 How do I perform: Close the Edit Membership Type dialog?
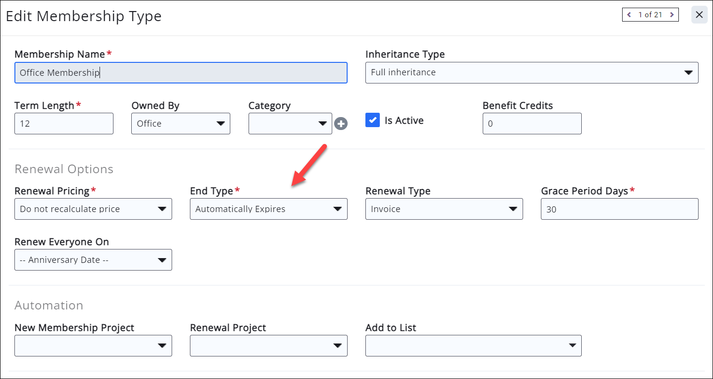(x=700, y=15)
